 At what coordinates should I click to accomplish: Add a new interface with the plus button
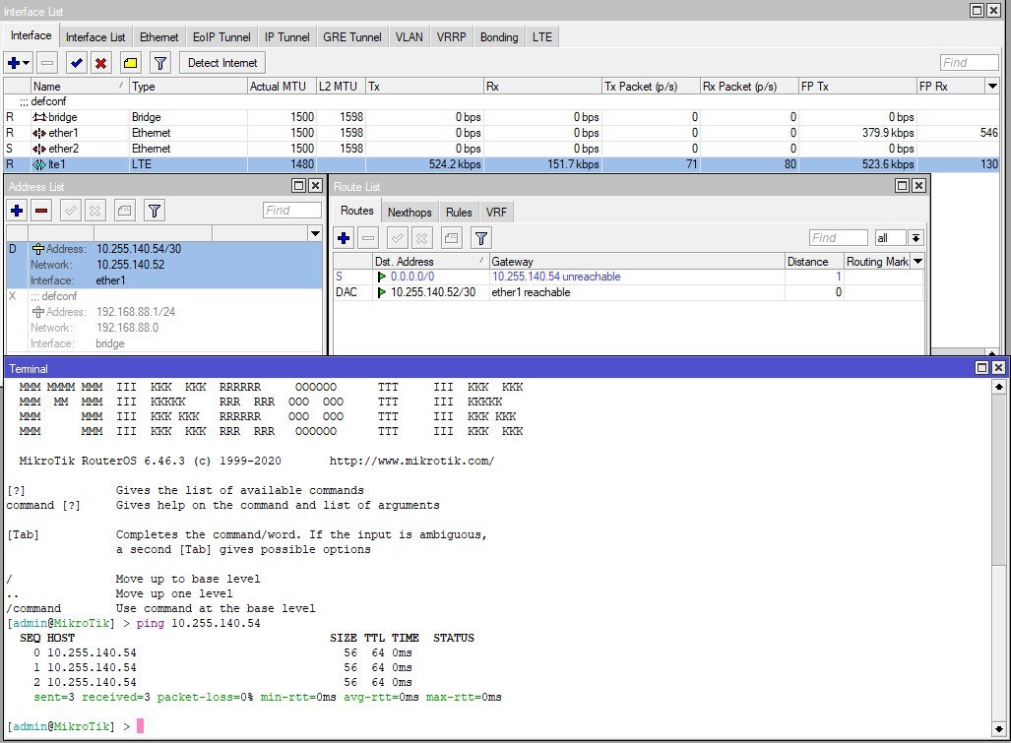tap(14, 63)
